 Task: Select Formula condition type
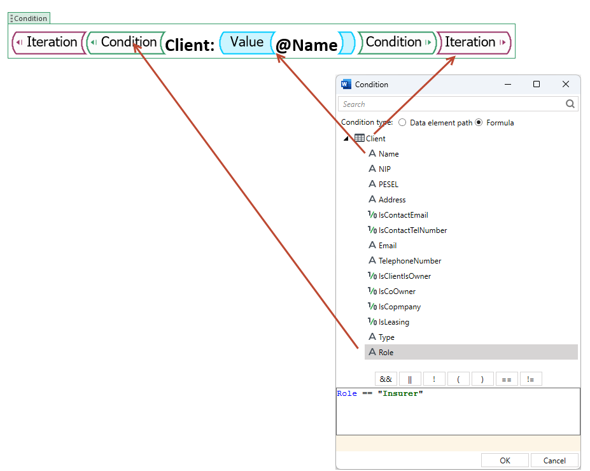(479, 123)
